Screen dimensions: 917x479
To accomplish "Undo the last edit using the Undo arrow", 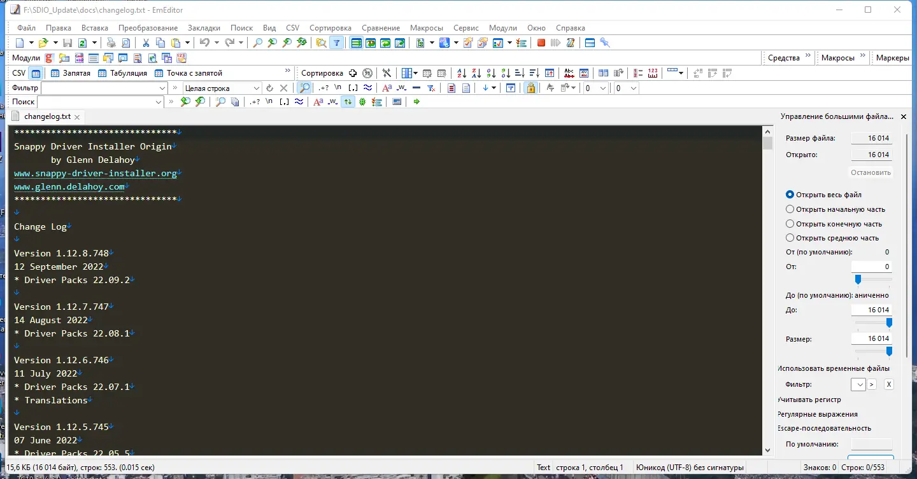I will point(204,43).
